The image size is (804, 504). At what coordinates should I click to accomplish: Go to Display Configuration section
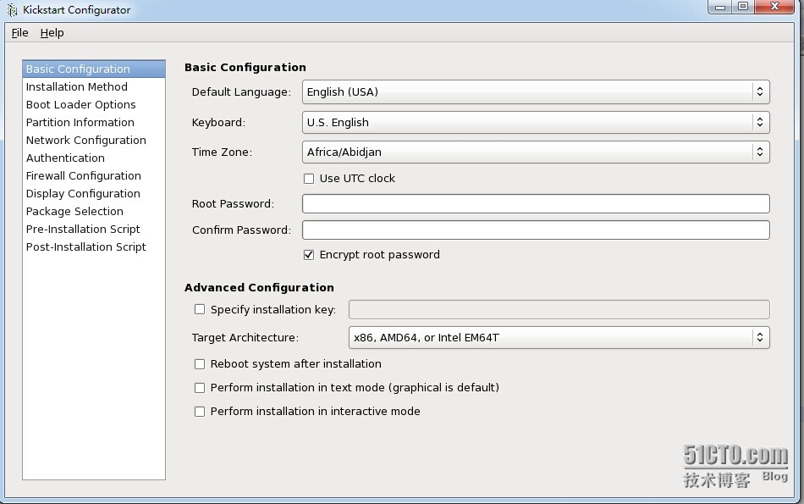click(94, 193)
